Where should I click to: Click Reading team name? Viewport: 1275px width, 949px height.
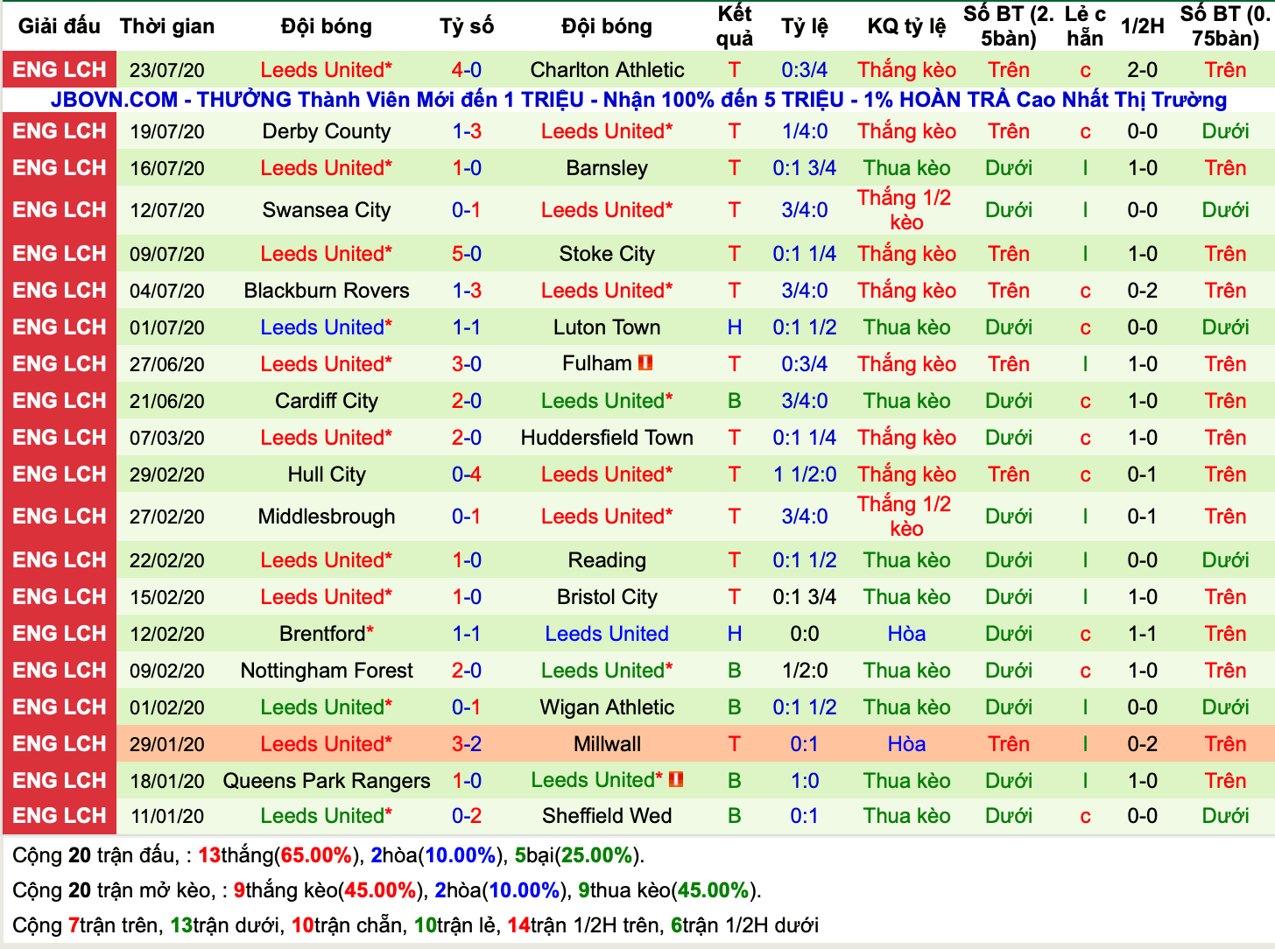607,560
